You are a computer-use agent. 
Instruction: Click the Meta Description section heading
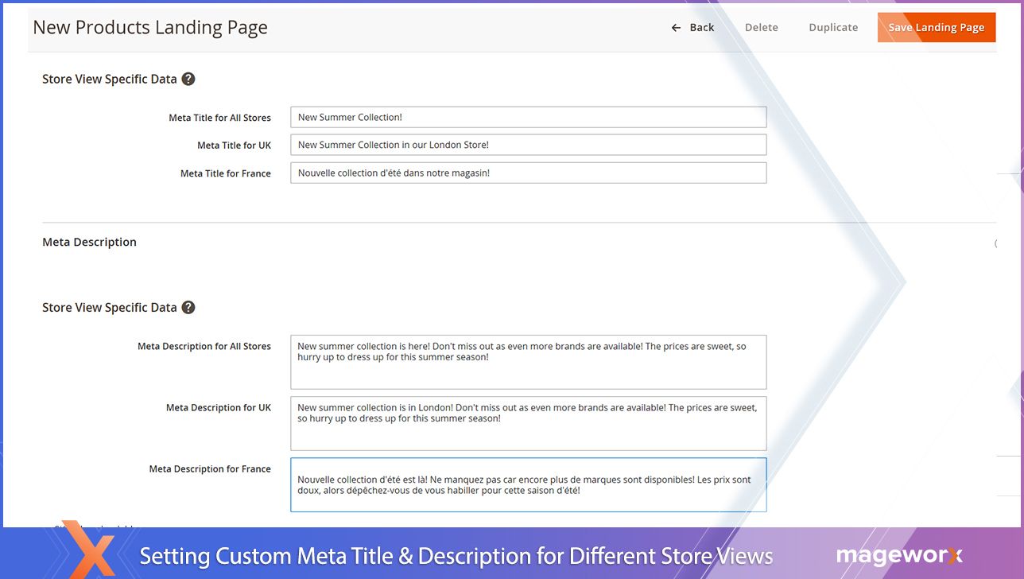(x=89, y=242)
